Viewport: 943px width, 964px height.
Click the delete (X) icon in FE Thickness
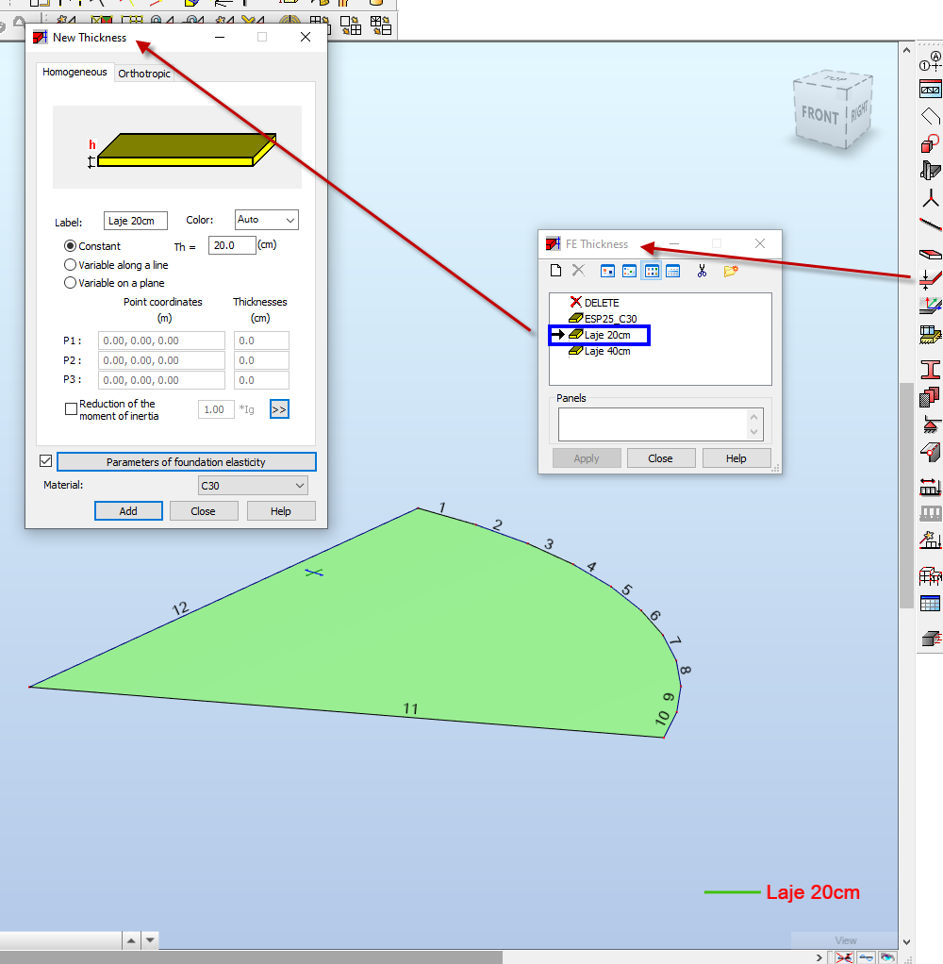coord(578,270)
